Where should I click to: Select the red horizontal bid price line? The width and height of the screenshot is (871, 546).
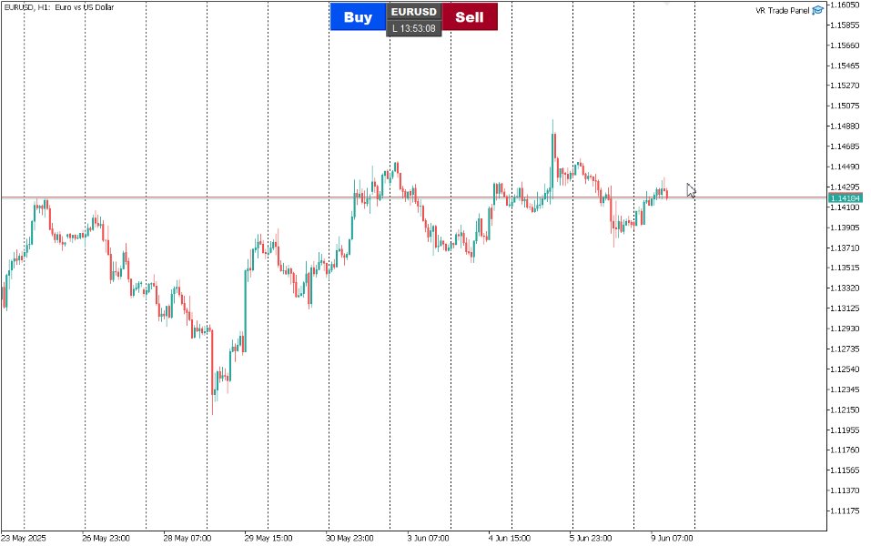414,197
